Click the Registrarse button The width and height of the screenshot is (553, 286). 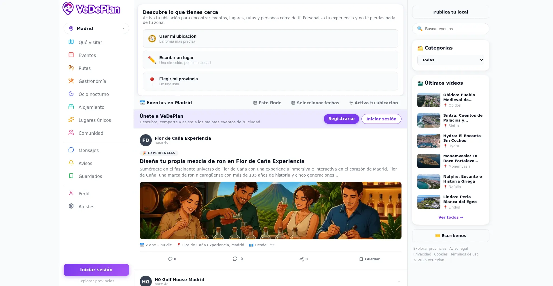click(341, 119)
